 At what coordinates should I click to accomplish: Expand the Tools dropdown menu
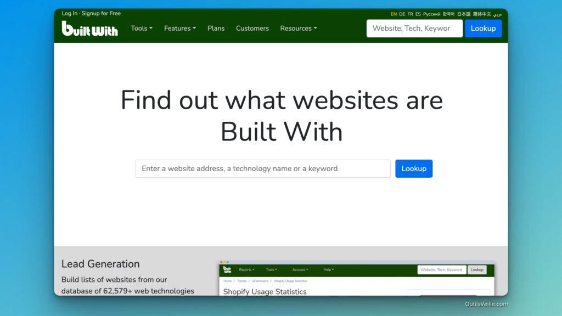click(x=142, y=29)
